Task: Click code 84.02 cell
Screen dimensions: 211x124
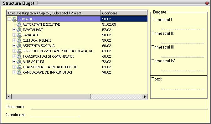Action: tap(106, 67)
